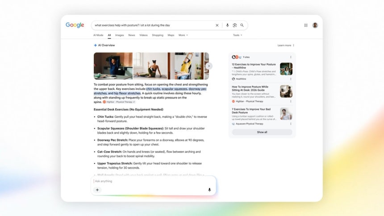Screen dimensions: 384x216
Task: Advance image carousel with next arrow
Action: (x=209, y=66)
